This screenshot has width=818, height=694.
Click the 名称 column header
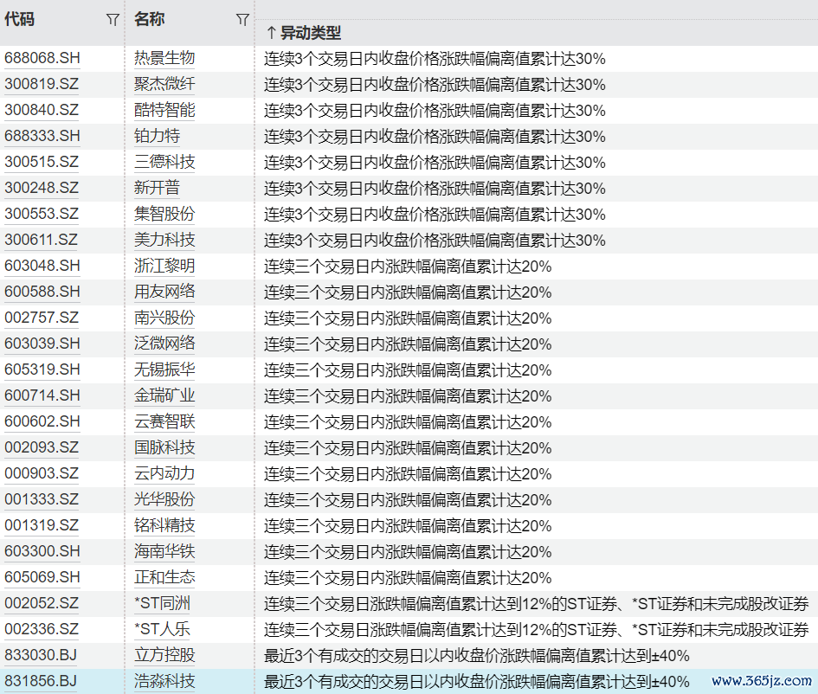tap(149, 19)
